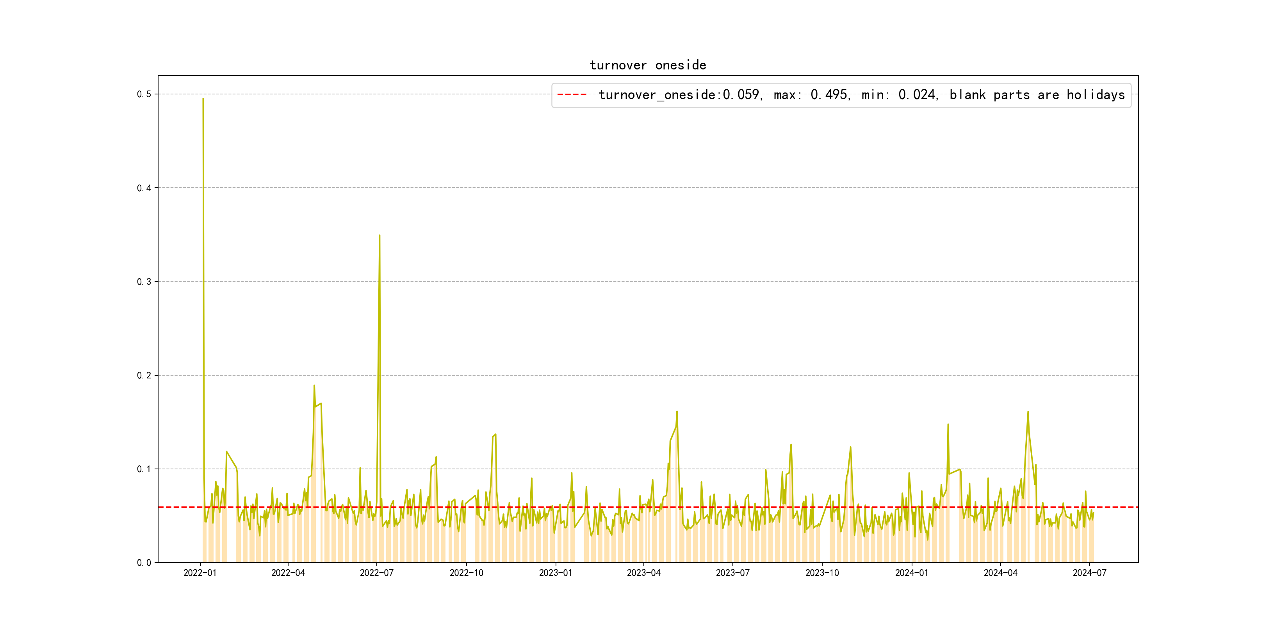The image size is (1265, 632).
Task: Click the 2022-04 x-axis date label
Action: pos(288,573)
